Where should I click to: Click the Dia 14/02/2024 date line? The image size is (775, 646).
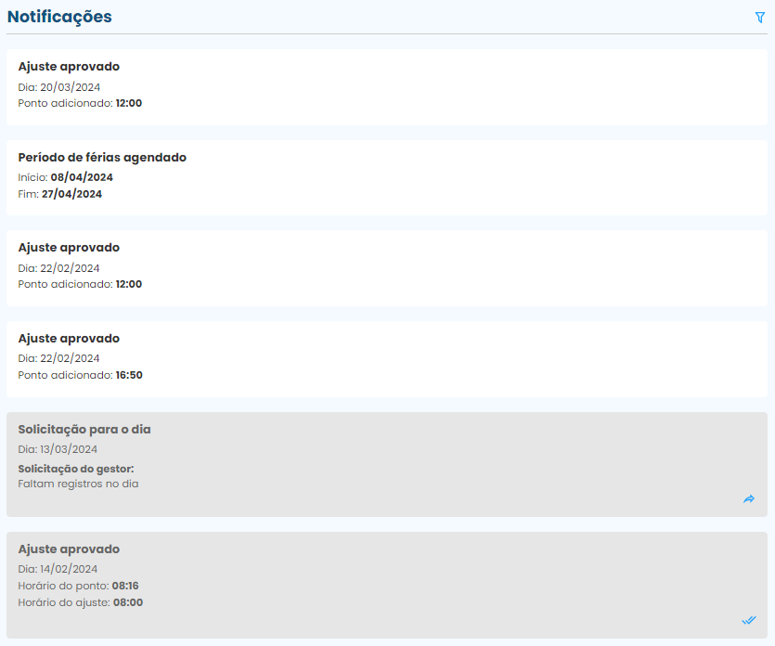58,569
